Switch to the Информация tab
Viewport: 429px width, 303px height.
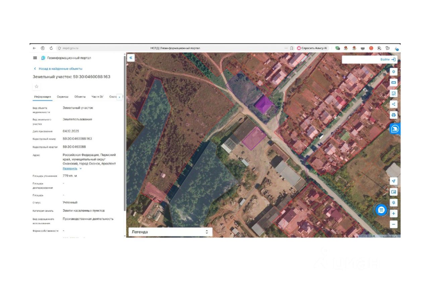[x=43, y=97]
